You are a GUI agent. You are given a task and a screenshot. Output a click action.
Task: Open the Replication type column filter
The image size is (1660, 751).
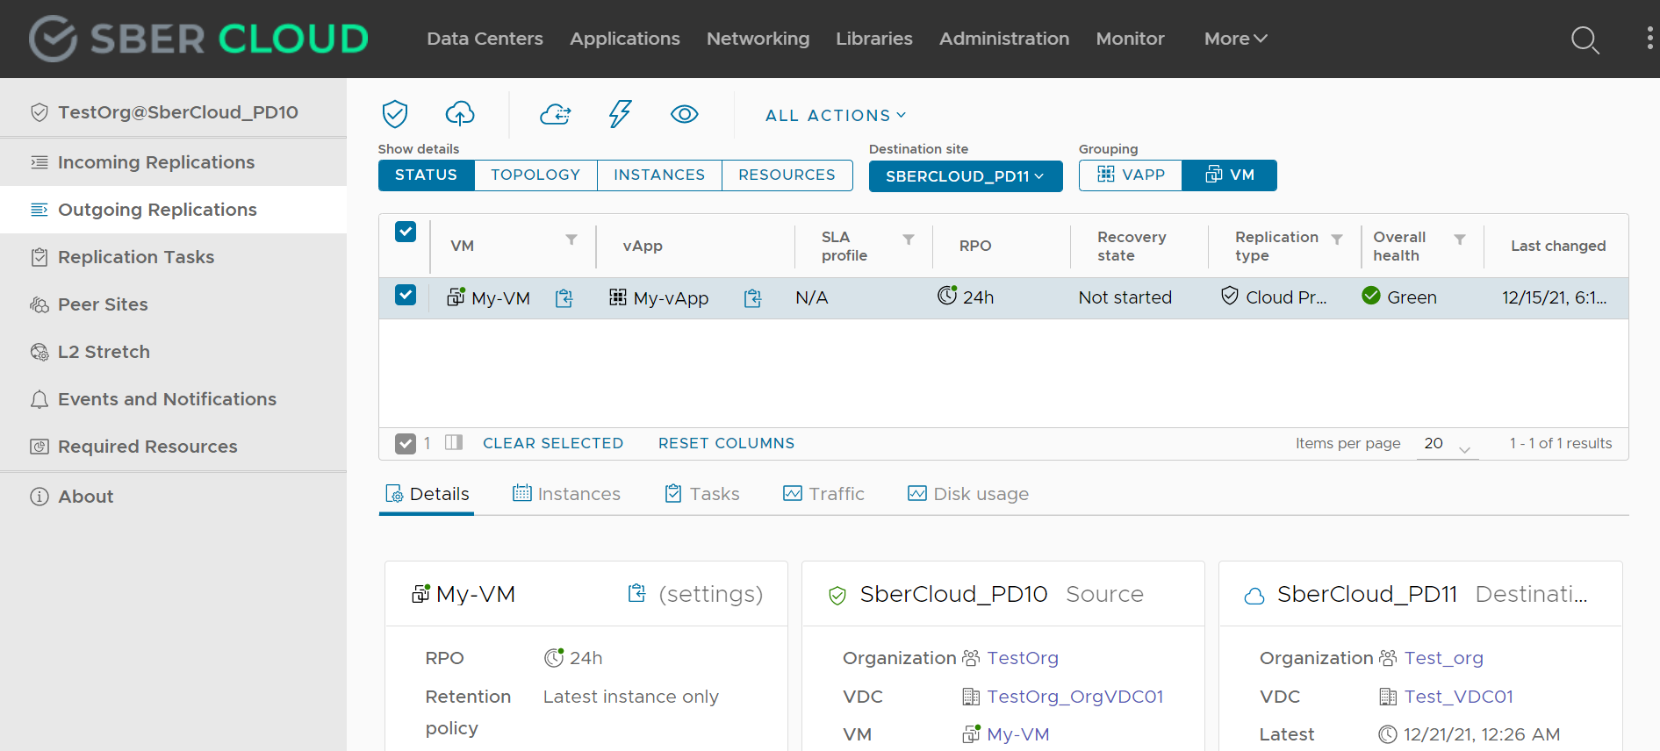pos(1337,239)
